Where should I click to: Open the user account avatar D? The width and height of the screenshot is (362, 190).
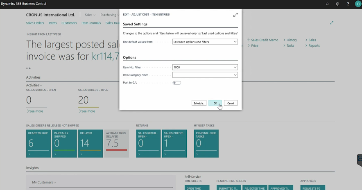pyautogui.click(x=358, y=4)
